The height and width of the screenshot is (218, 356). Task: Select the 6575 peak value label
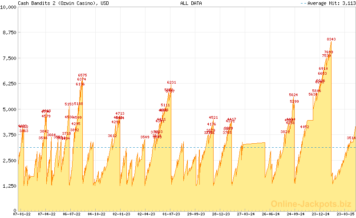click(82, 75)
